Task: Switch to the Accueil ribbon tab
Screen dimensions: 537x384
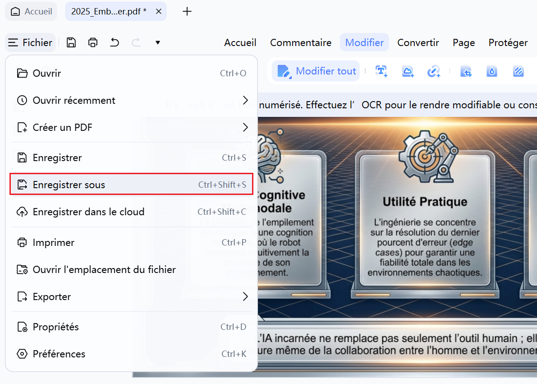Action: (240, 42)
